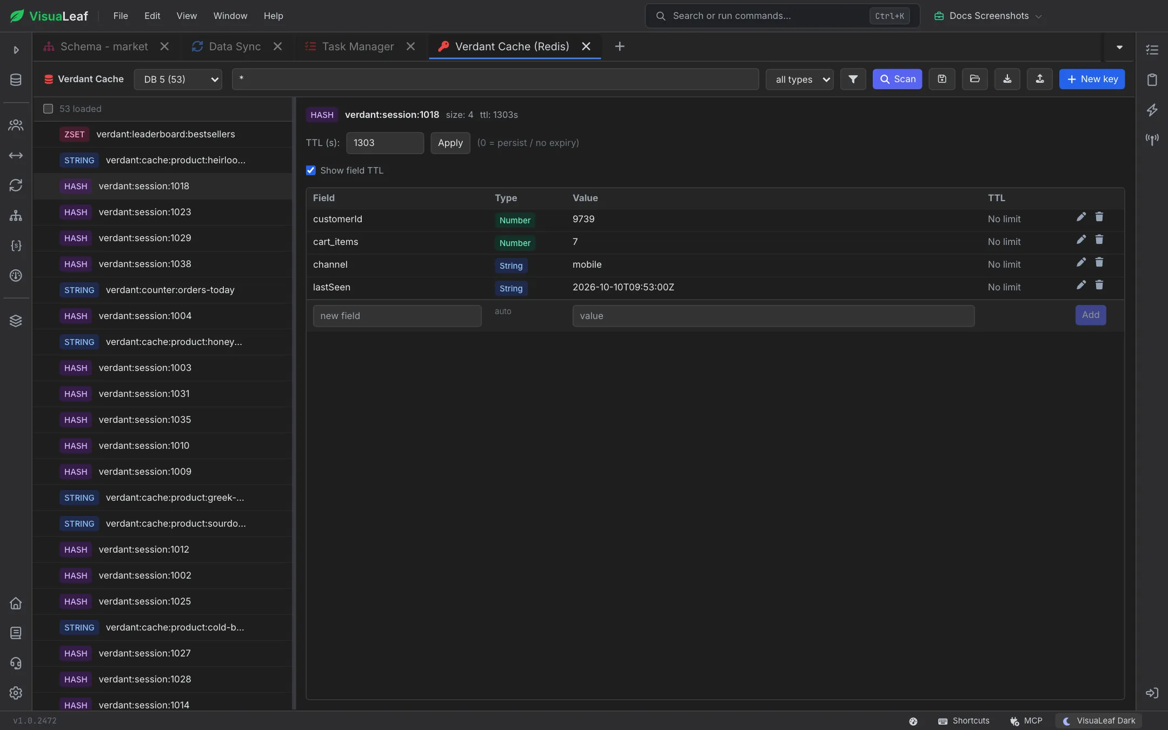1168x730 pixels.
Task: Tick the 53 loaded select-all checkbox
Action: [x=48, y=109]
